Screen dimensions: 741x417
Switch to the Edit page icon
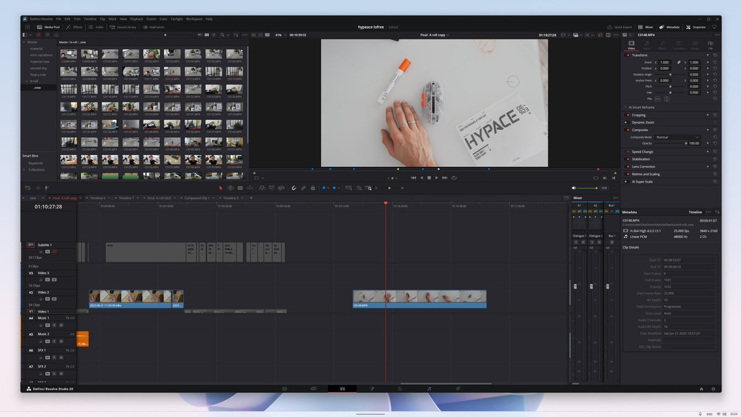pyautogui.click(x=342, y=389)
